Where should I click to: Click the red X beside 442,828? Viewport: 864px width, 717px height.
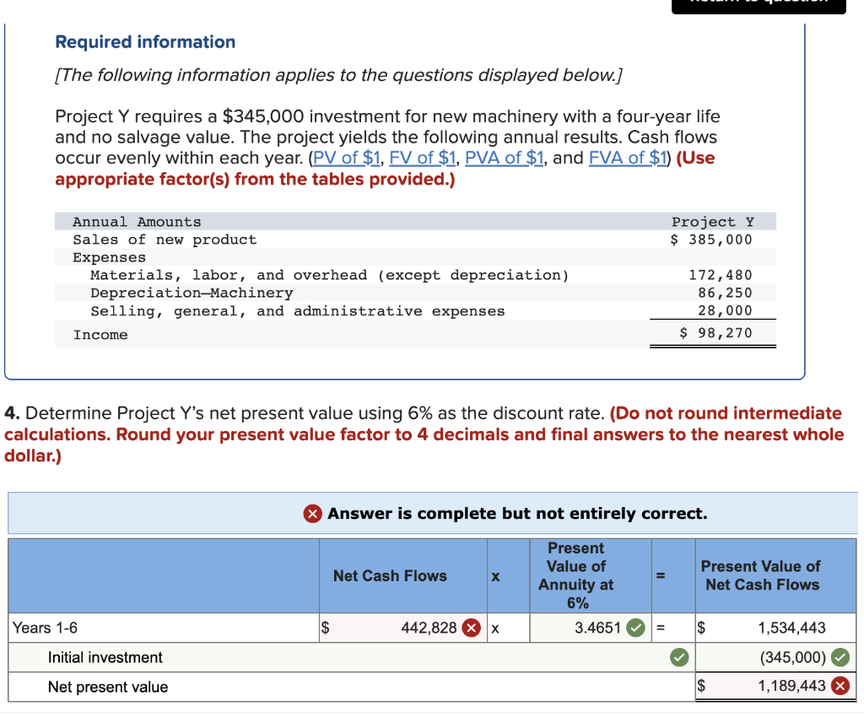(471, 628)
